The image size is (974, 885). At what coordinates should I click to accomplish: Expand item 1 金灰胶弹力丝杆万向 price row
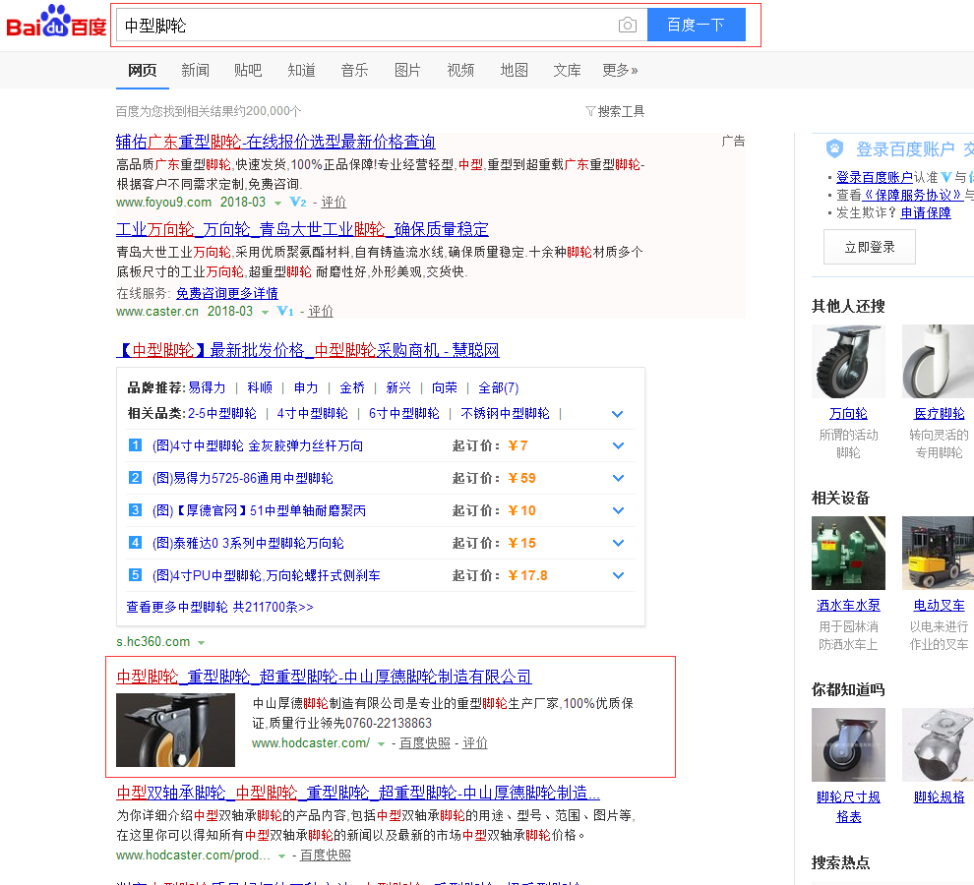(x=618, y=445)
